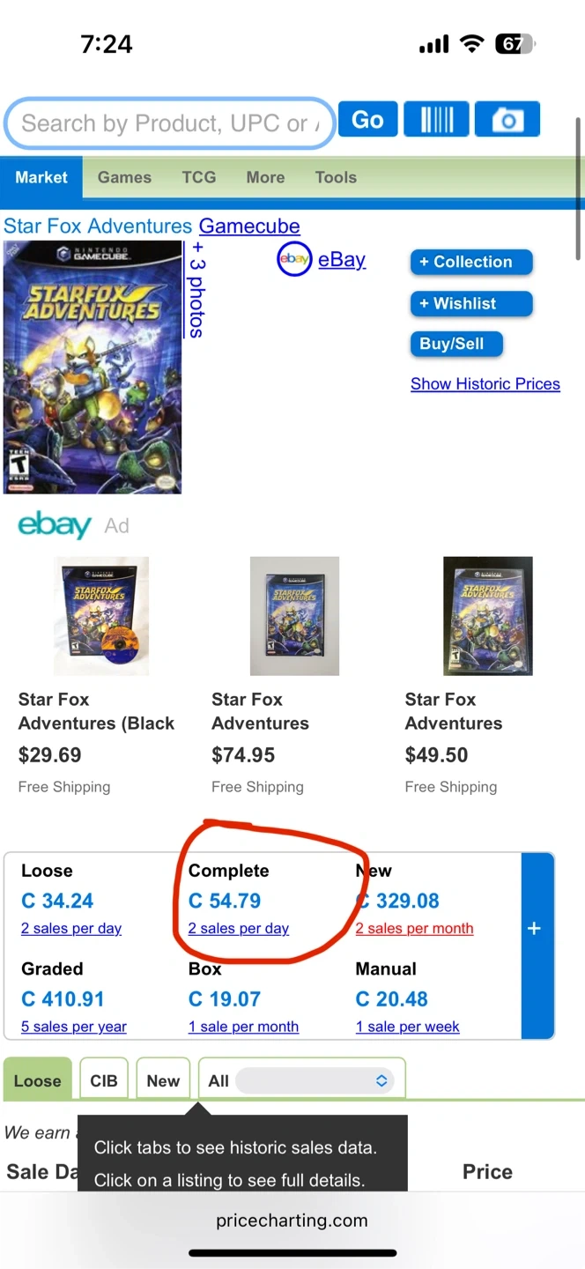Click the + Wishlist button
585x1269 pixels.
(471, 303)
